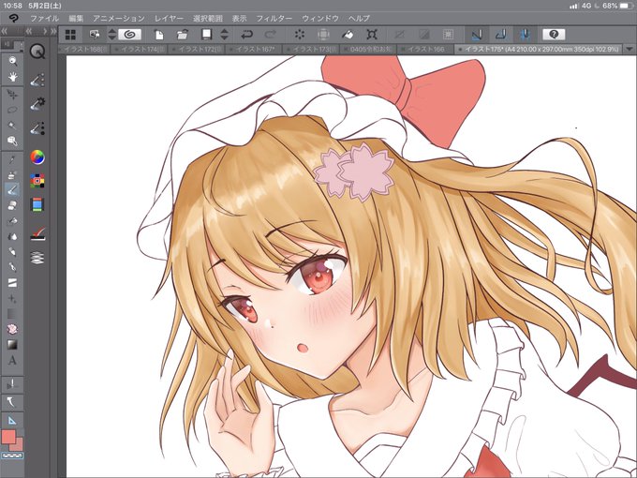The height and width of the screenshot is (478, 637).
Task: Undo the last action
Action: pos(246,35)
